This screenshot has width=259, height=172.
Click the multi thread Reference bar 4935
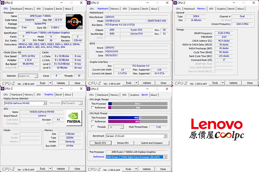tap(138, 121)
